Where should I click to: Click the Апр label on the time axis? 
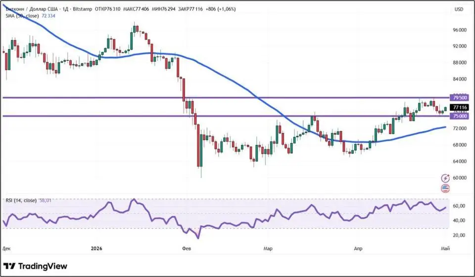(x=358, y=248)
